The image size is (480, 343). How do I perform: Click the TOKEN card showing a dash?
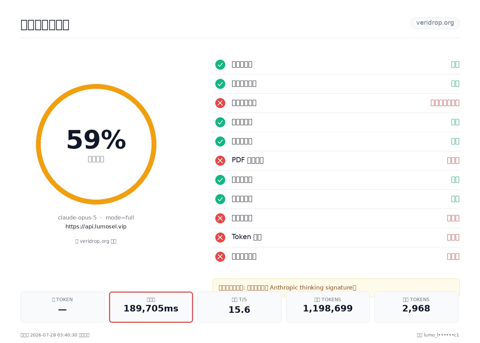coord(62,307)
